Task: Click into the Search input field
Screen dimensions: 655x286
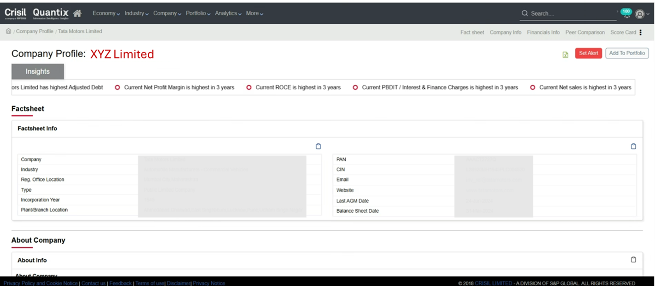Action: (x=571, y=13)
